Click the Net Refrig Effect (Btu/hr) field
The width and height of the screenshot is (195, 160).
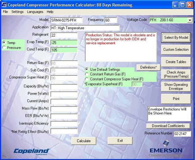64,131
